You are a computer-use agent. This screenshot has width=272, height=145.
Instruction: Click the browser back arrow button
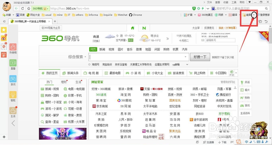pos(16,8)
